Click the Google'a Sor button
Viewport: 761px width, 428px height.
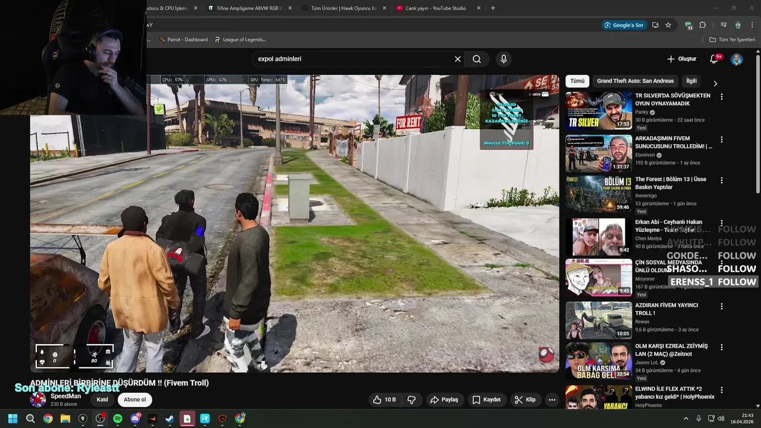pyautogui.click(x=624, y=25)
